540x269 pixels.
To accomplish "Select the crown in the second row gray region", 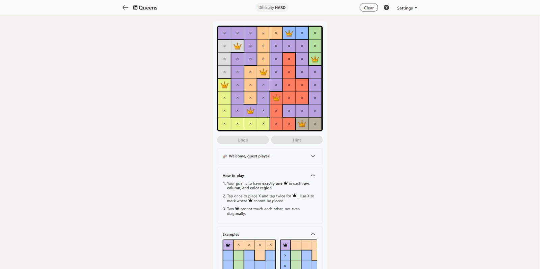I will click(x=238, y=46).
